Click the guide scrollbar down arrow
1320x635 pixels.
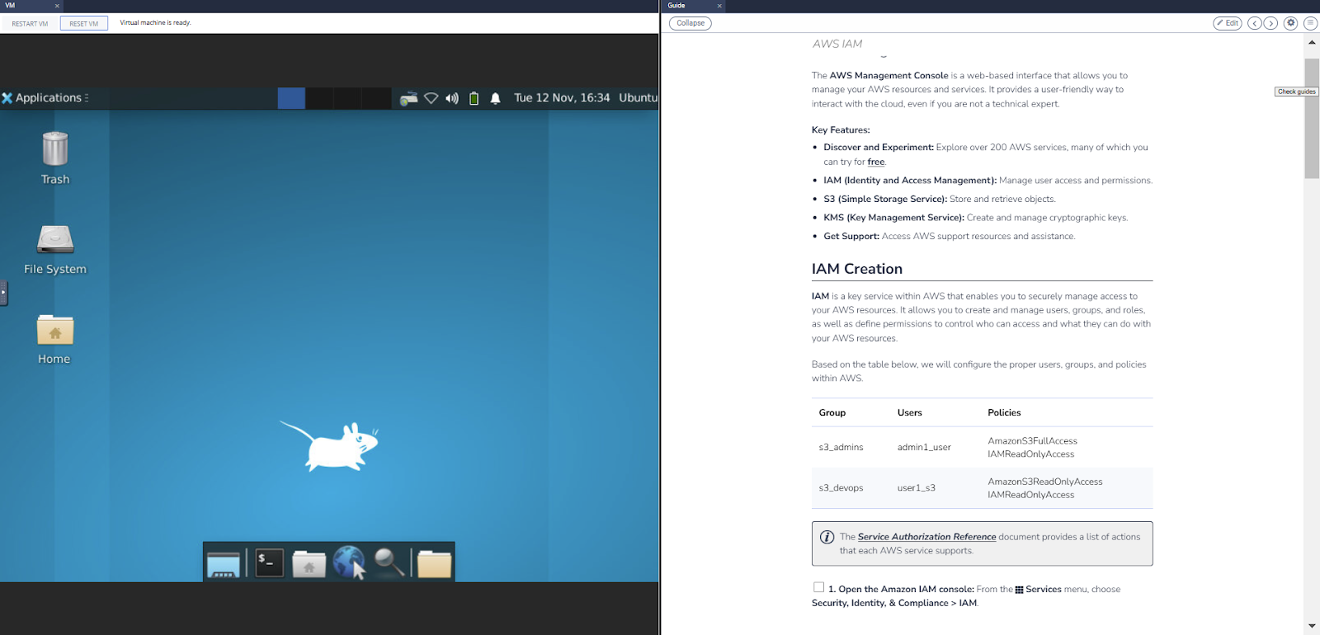tap(1312, 626)
